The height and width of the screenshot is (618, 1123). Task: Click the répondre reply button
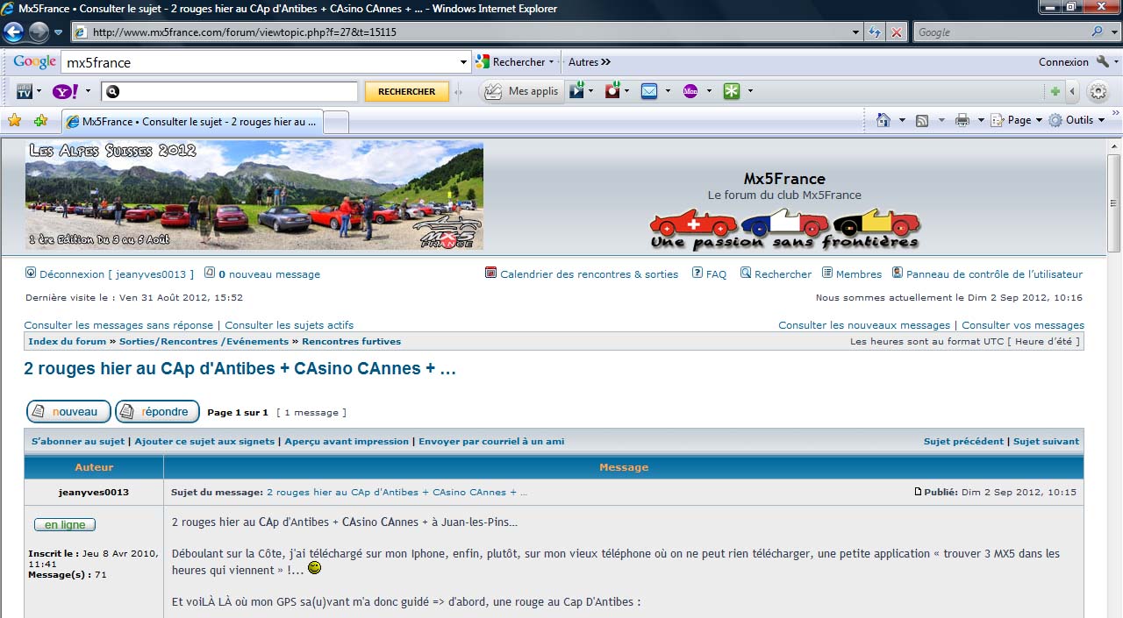(x=158, y=412)
